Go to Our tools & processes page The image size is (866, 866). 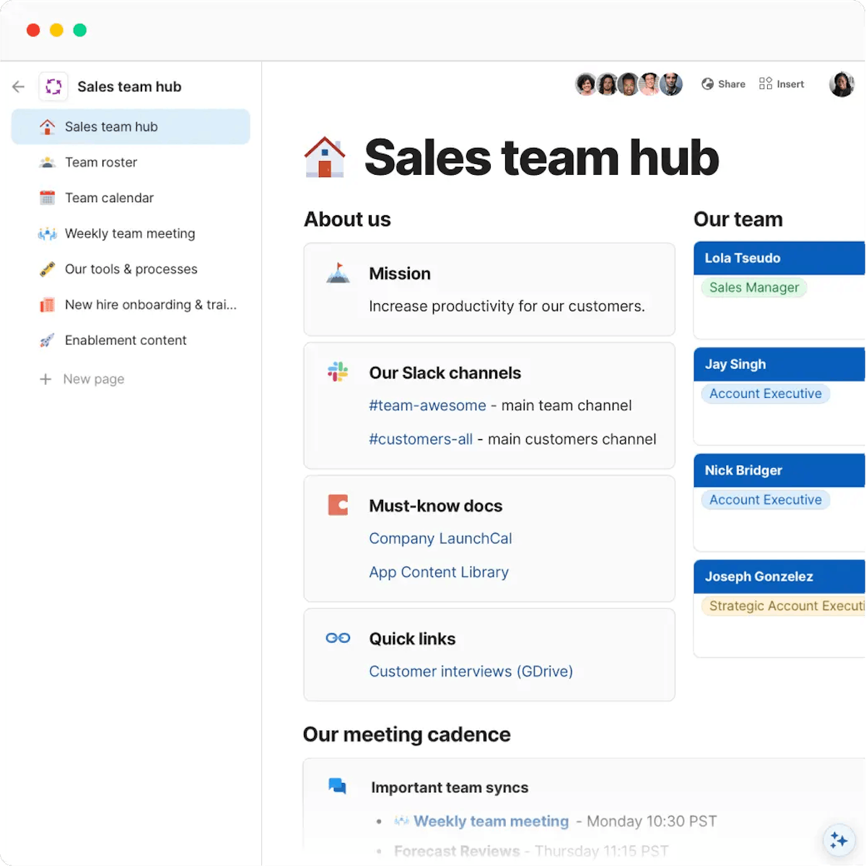click(x=131, y=269)
